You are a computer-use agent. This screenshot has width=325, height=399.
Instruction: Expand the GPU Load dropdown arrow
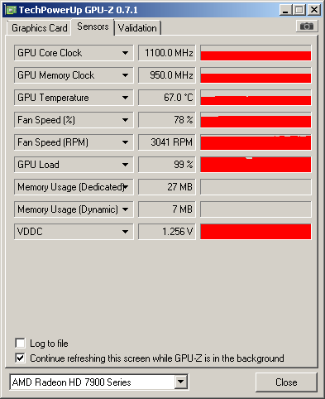tap(125, 165)
